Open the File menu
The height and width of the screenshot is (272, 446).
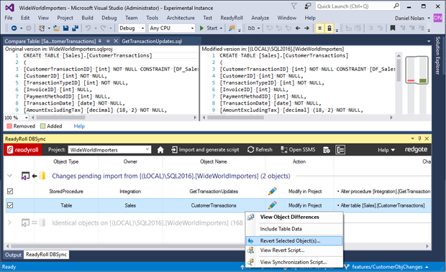[9, 18]
